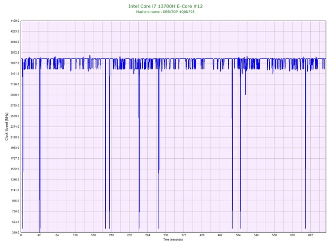Screen dimensions: 331x248
Task: Click the 2579.5 y-axis tick label
Action: [x=15, y=116]
